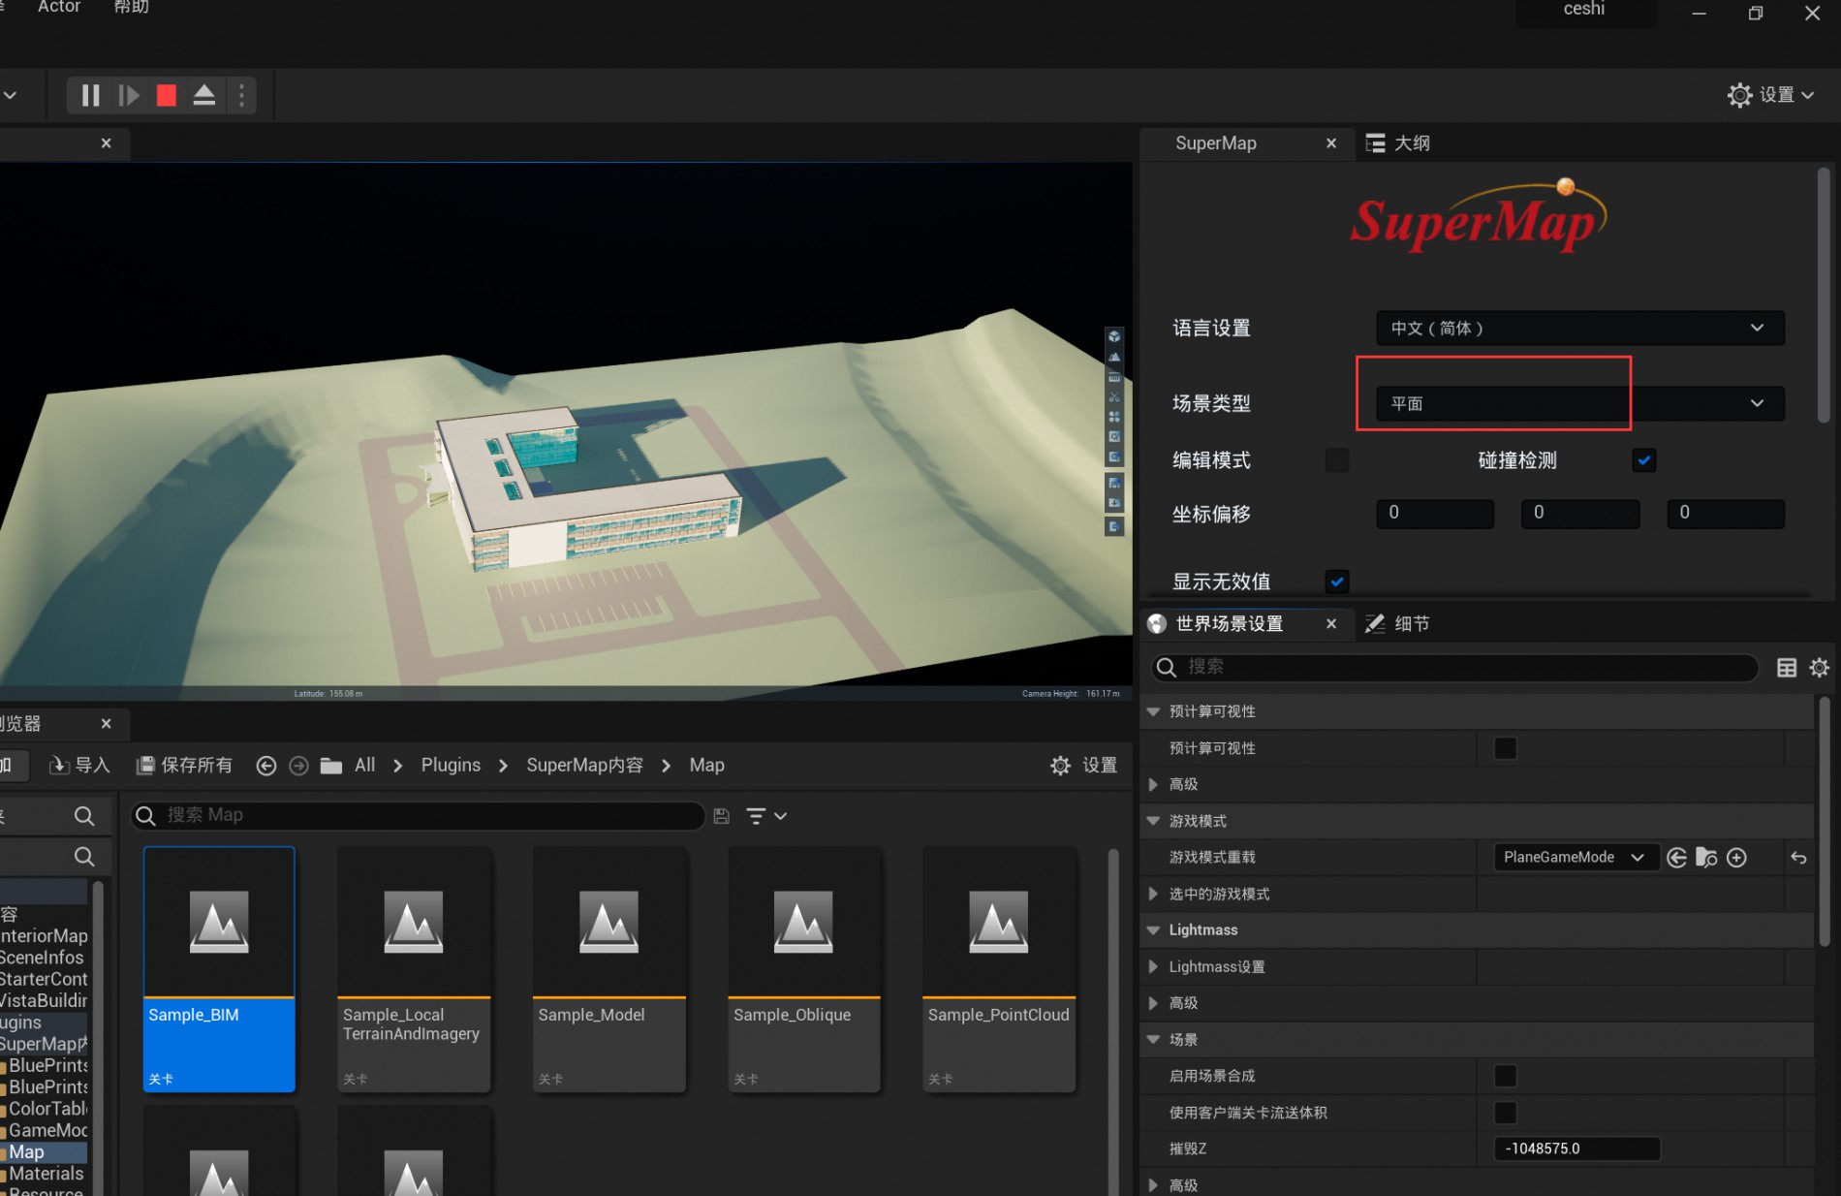Navigate back in content browser history
Image resolution: width=1841 pixels, height=1196 pixels.
(265, 766)
